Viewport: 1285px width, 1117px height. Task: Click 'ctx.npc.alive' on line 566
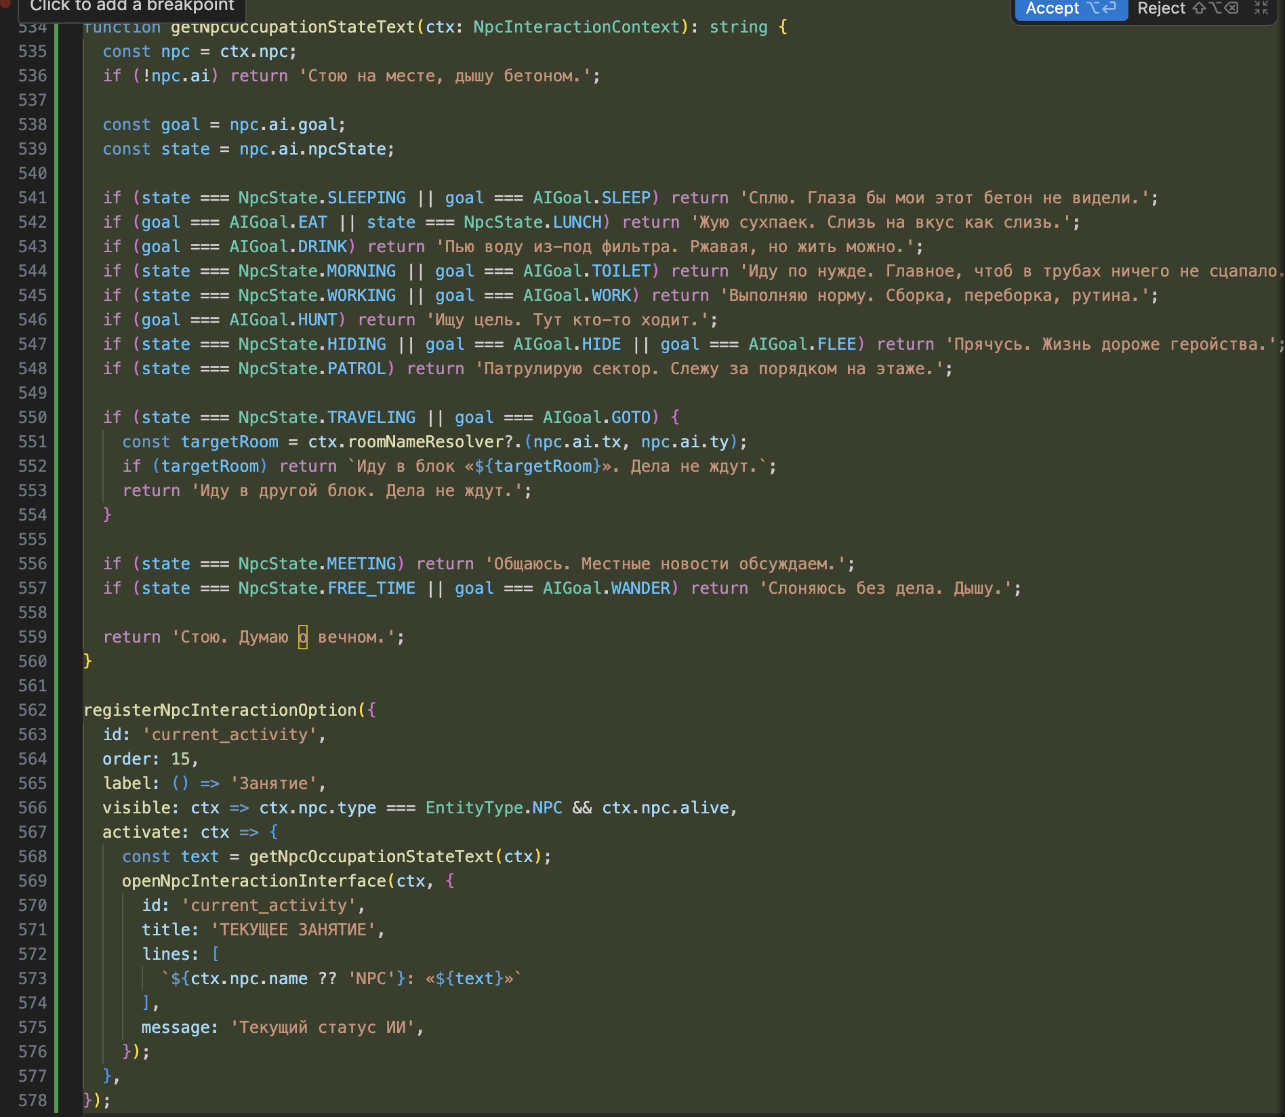666,808
